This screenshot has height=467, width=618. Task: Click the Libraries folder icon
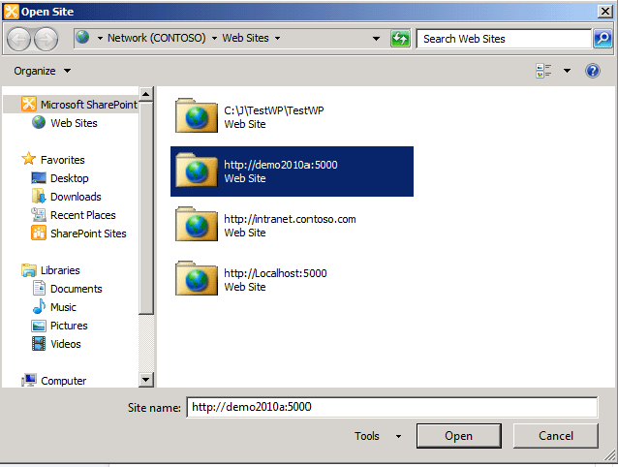click(29, 270)
